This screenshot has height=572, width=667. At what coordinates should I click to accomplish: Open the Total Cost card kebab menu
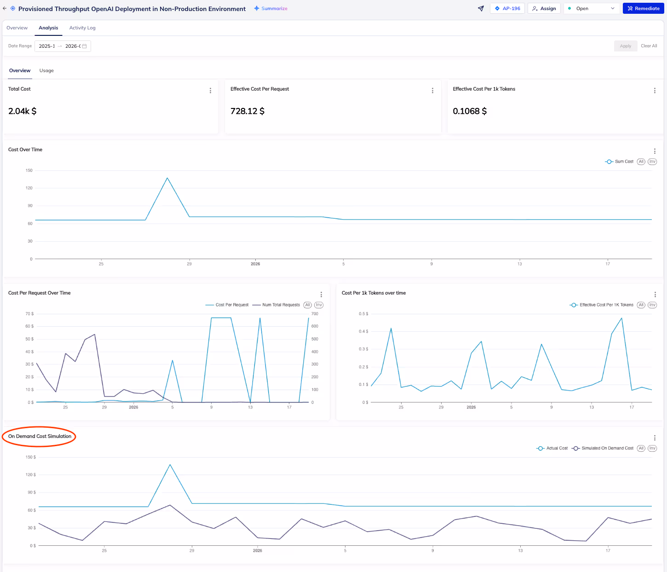click(210, 91)
